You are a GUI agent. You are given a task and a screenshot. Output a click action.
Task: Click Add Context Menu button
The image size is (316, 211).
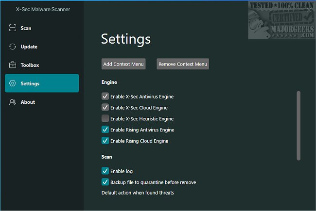click(x=123, y=64)
